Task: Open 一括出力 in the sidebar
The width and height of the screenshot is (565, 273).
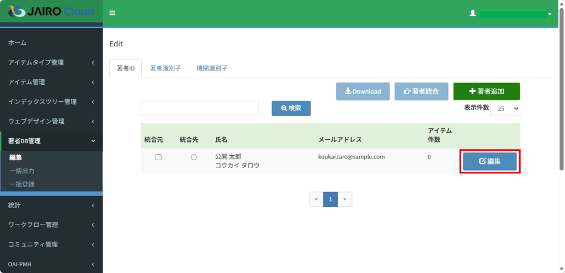Action: [22, 171]
